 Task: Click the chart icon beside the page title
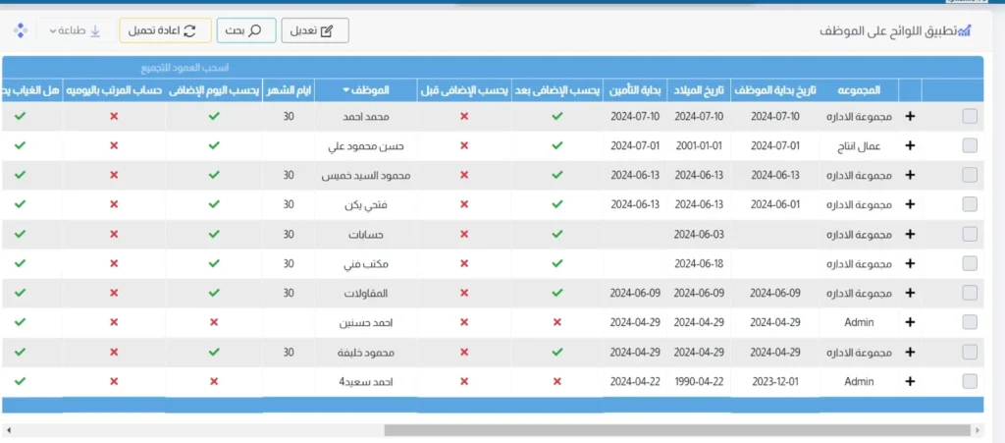click(x=964, y=30)
